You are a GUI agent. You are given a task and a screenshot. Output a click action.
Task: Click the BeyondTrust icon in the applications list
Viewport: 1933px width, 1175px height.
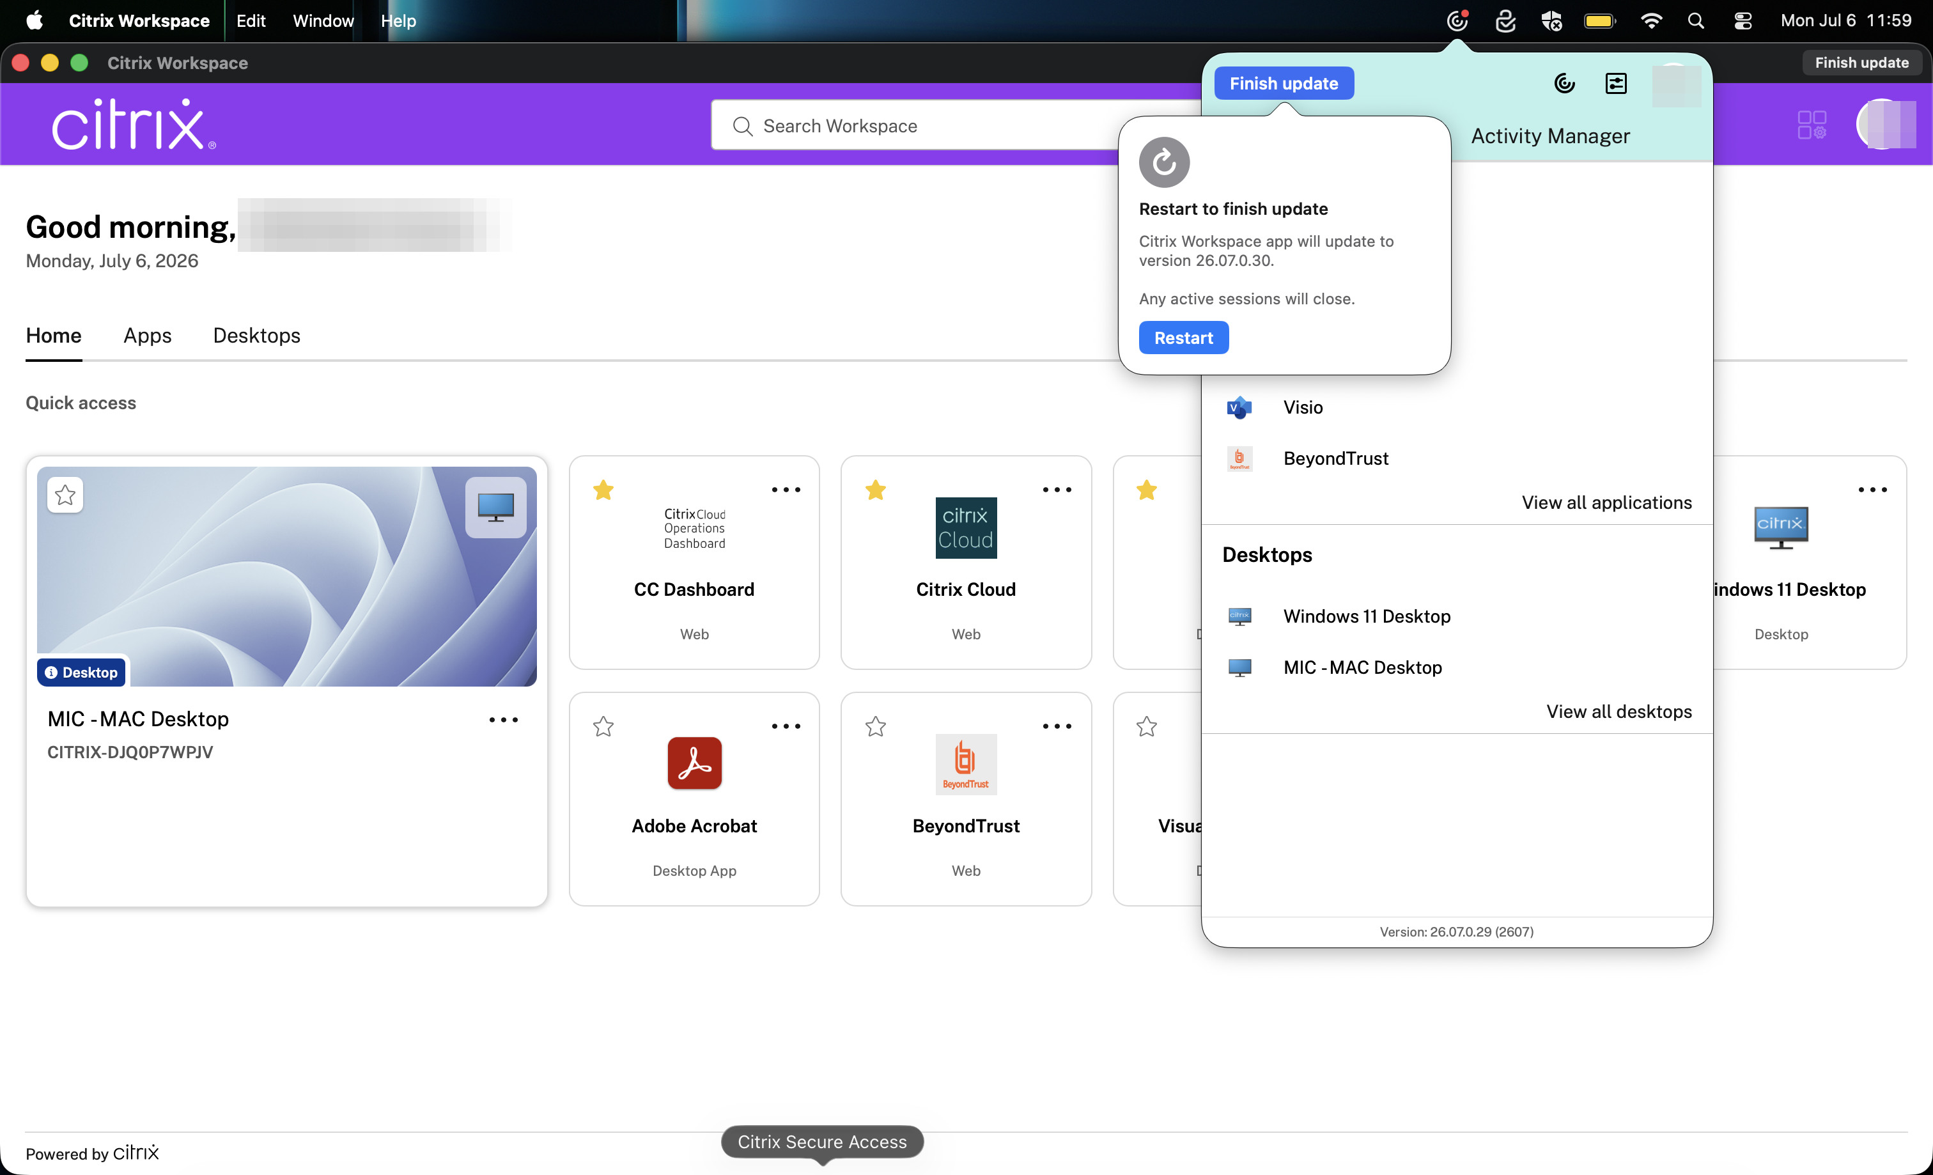point(1239,458)
